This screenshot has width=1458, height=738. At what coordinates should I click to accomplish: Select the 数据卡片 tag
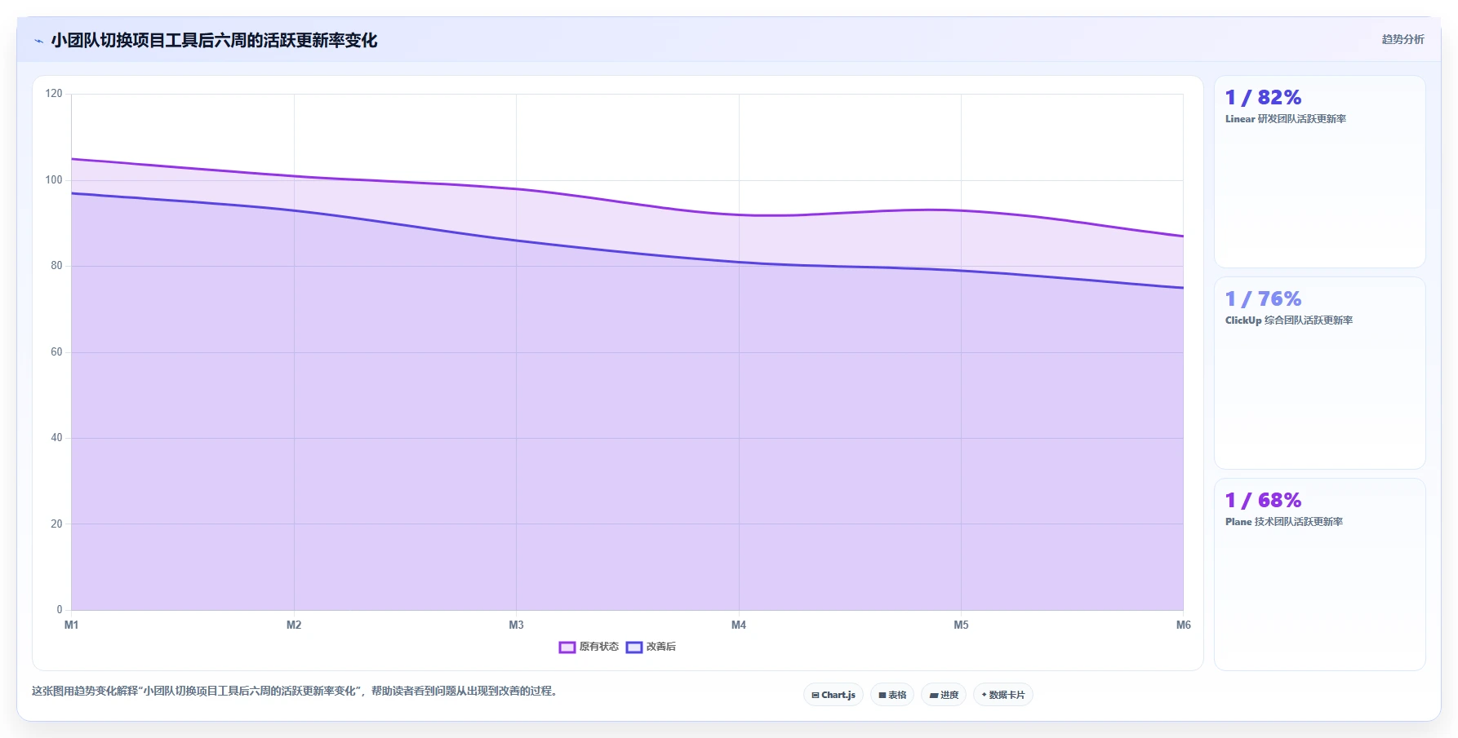tap(1003, 695)
